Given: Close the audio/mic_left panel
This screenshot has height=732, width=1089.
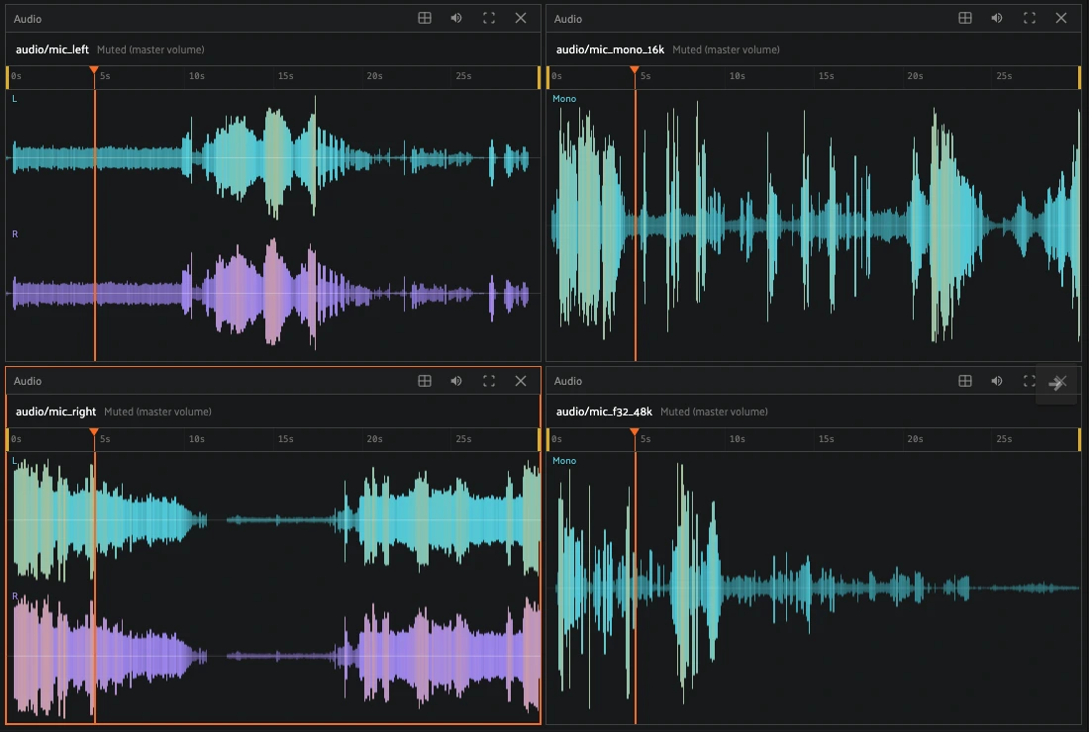Looking at the screenshot, I should (x=521, y=18).
